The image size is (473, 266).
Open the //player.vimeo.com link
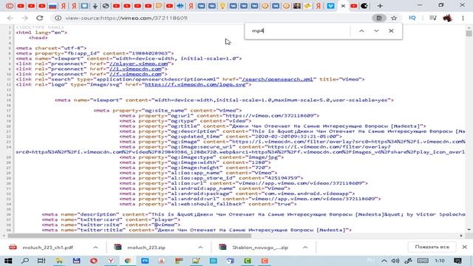point(138,64)
